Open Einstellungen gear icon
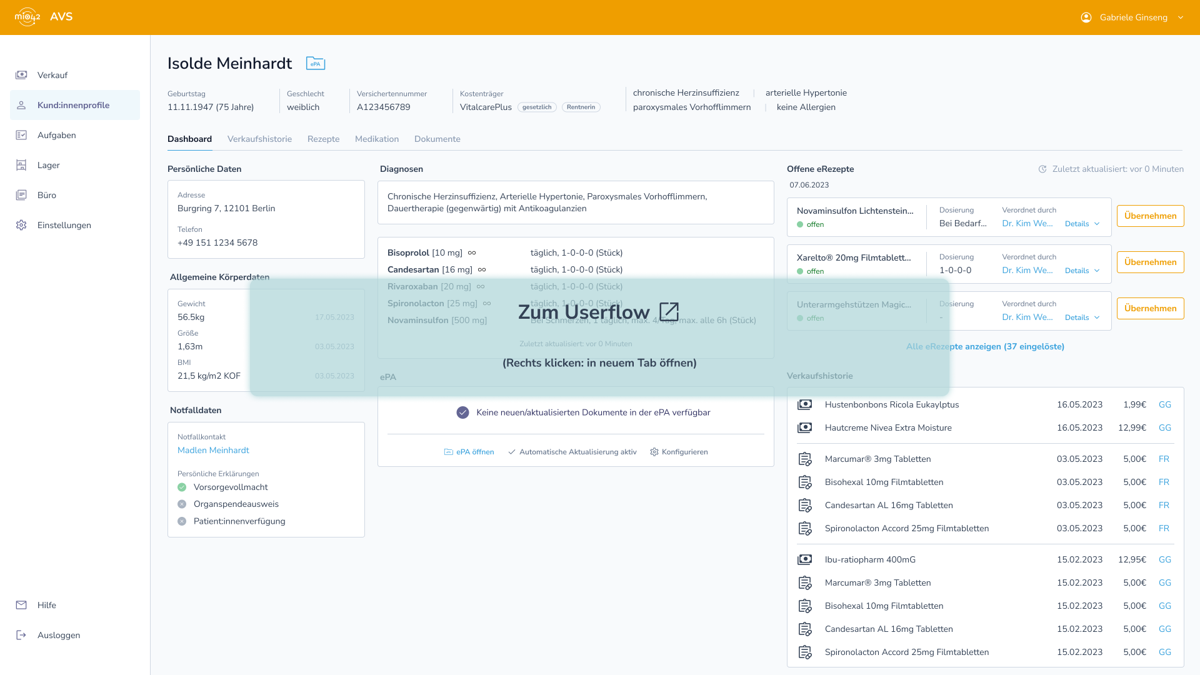 [x=21, y=225]
